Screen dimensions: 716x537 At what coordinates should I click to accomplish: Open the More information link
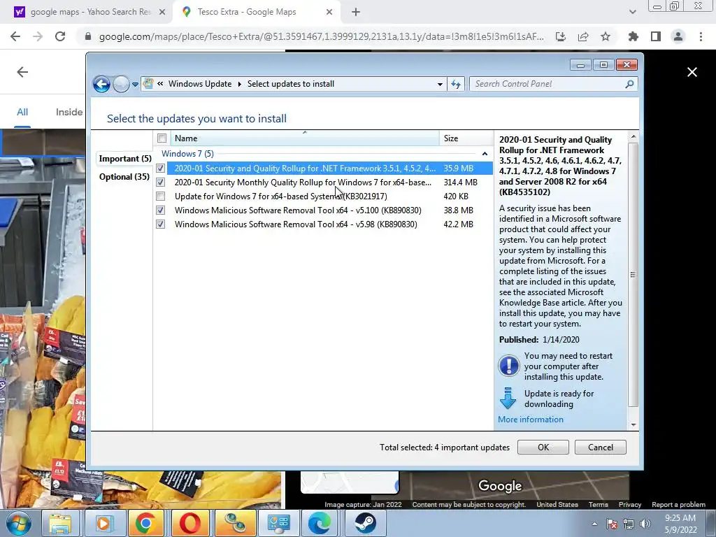click(x=530, y=420)
